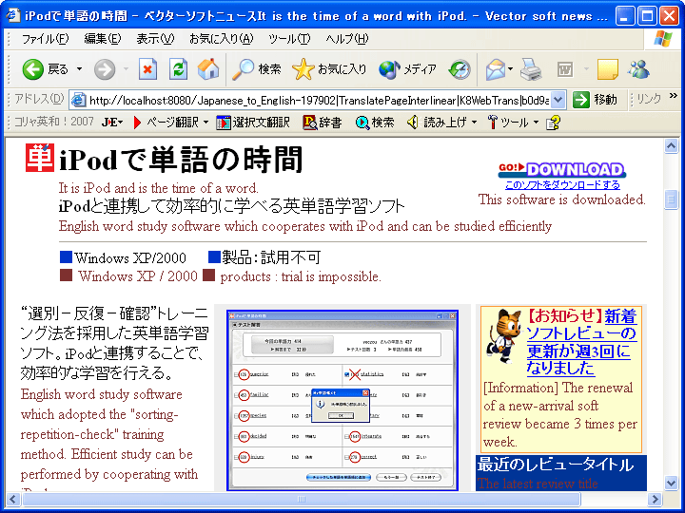
Task: Open the Back button history dropdown
Action: coord(80,69)
